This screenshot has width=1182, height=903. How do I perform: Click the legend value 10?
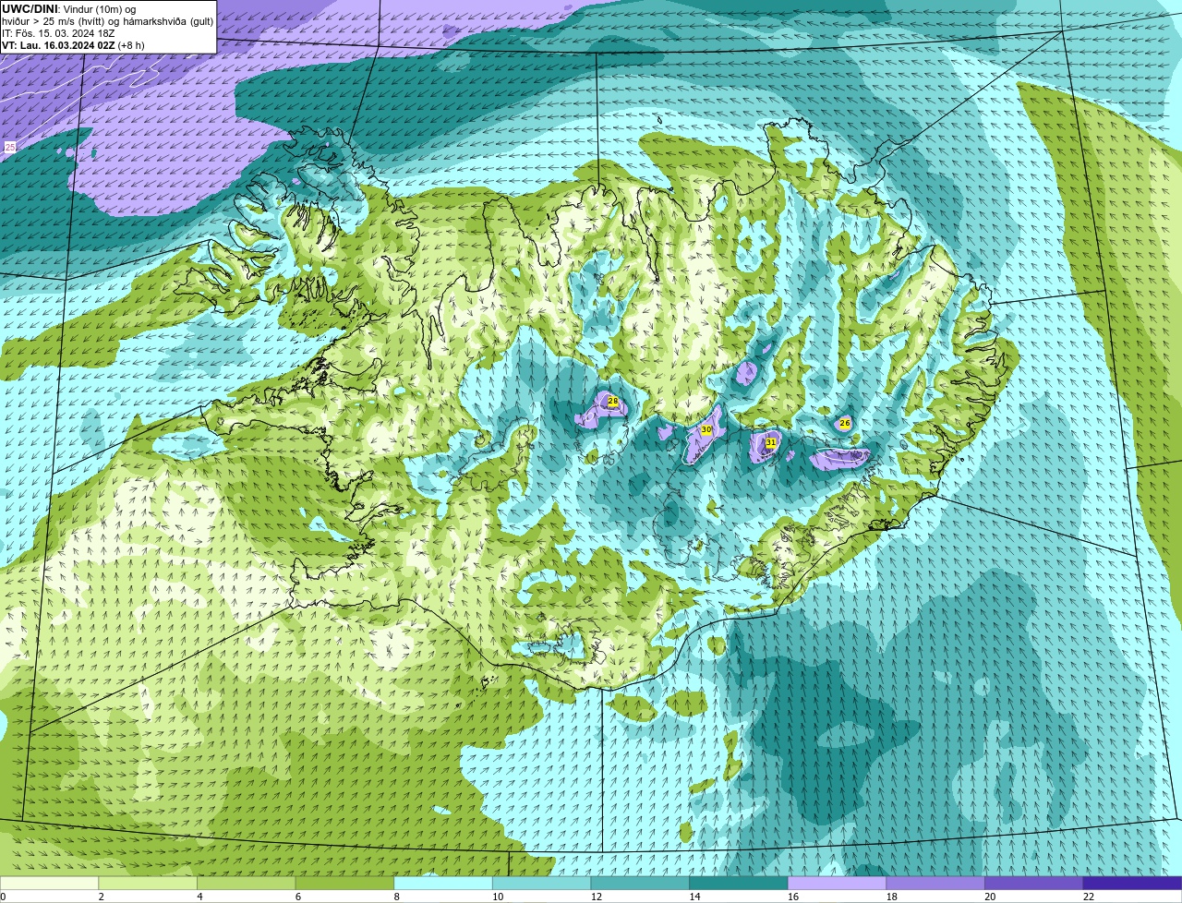point(498,897)
